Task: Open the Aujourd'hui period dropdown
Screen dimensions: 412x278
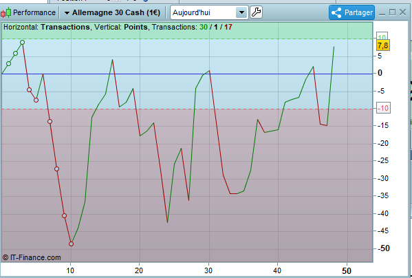Action: pos(209,12)
